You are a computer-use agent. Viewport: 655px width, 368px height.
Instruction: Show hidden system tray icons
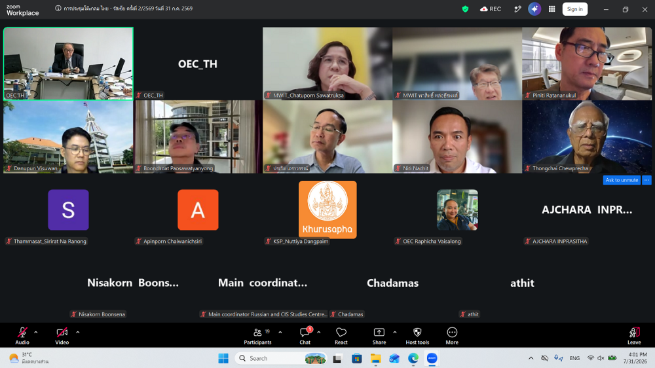tap(531, 358)
